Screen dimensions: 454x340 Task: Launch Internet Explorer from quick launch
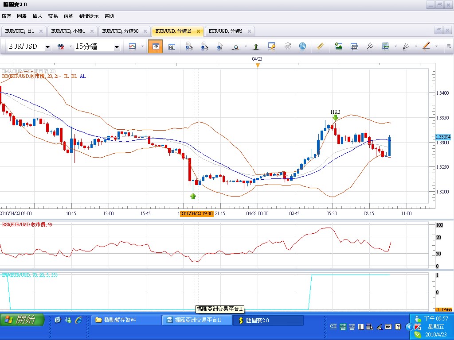[x=78, y=320]
